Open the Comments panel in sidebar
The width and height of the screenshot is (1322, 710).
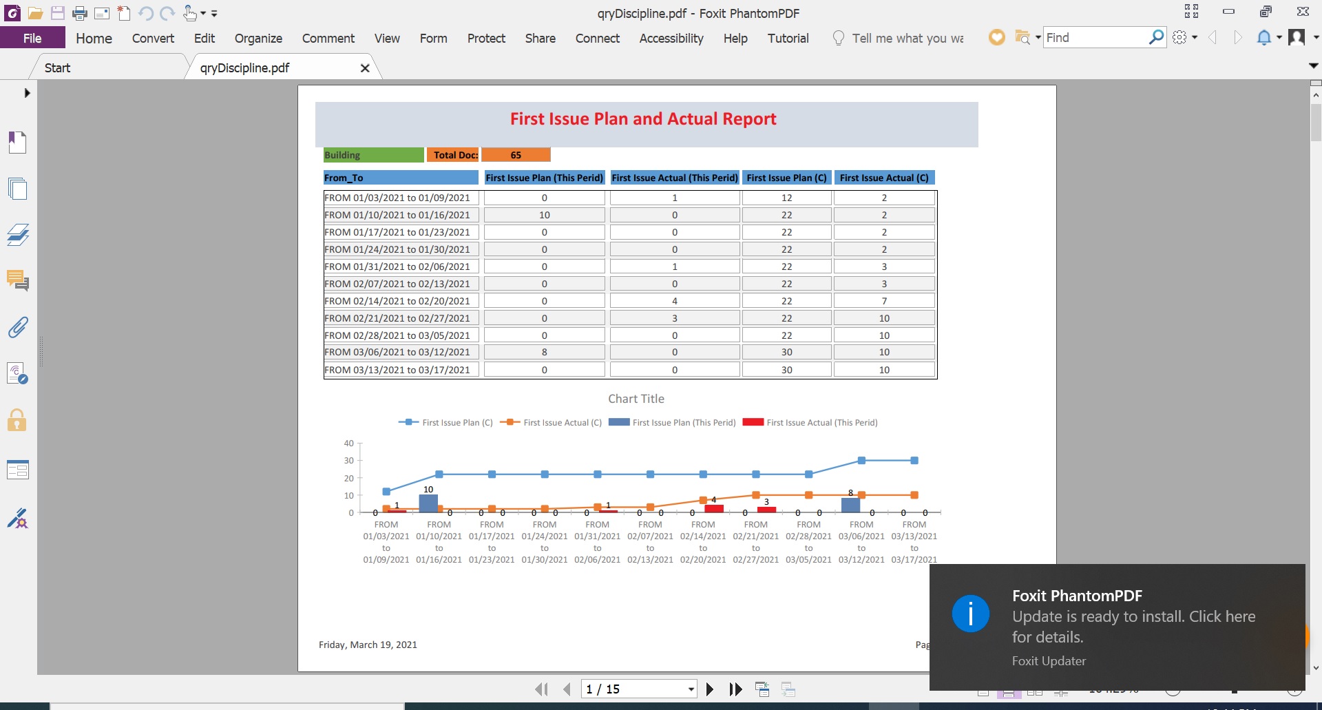pyautogui.click(x=17, y=280)
